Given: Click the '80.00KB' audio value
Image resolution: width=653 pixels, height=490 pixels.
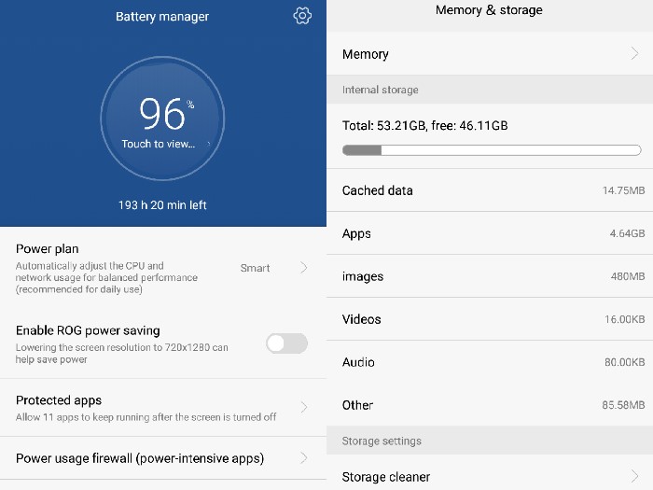Looking at the screenshot, I should point(625,362).
